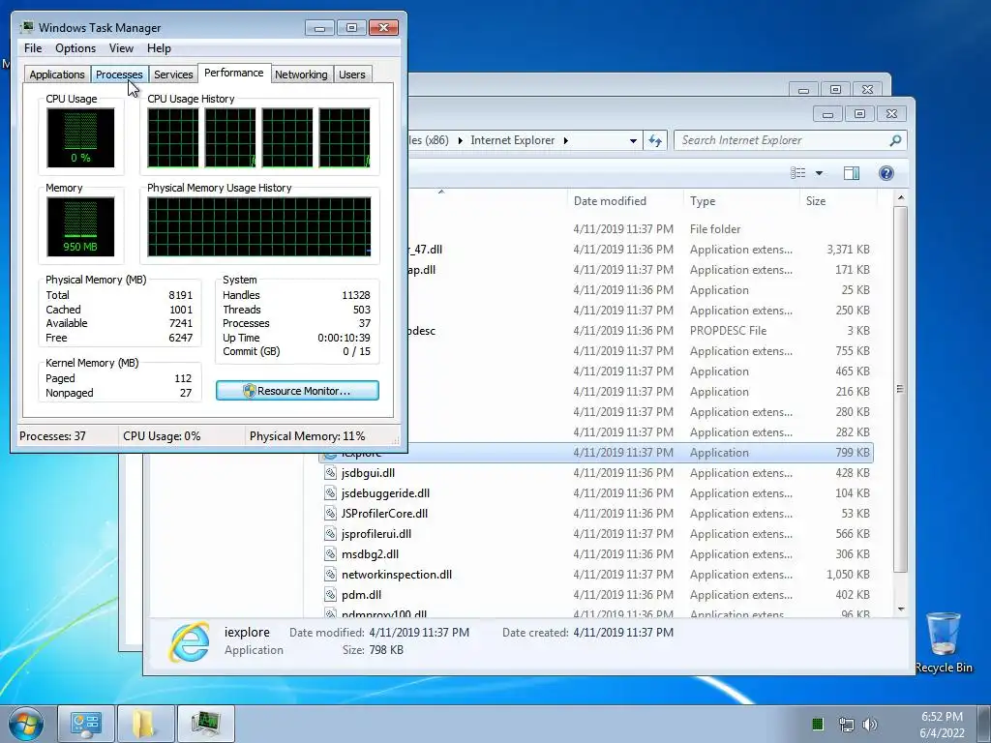Open the Windows Explorer taskbar folder icon
Image resolution: width=991 pixels, height=743 pixels.
click(145, 724)
